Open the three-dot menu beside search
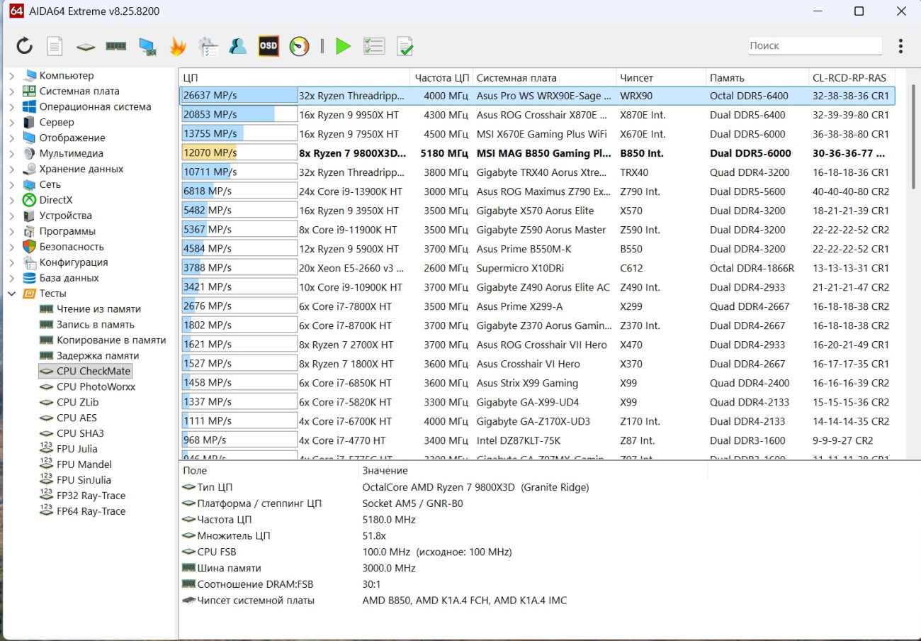 (900, 46)
